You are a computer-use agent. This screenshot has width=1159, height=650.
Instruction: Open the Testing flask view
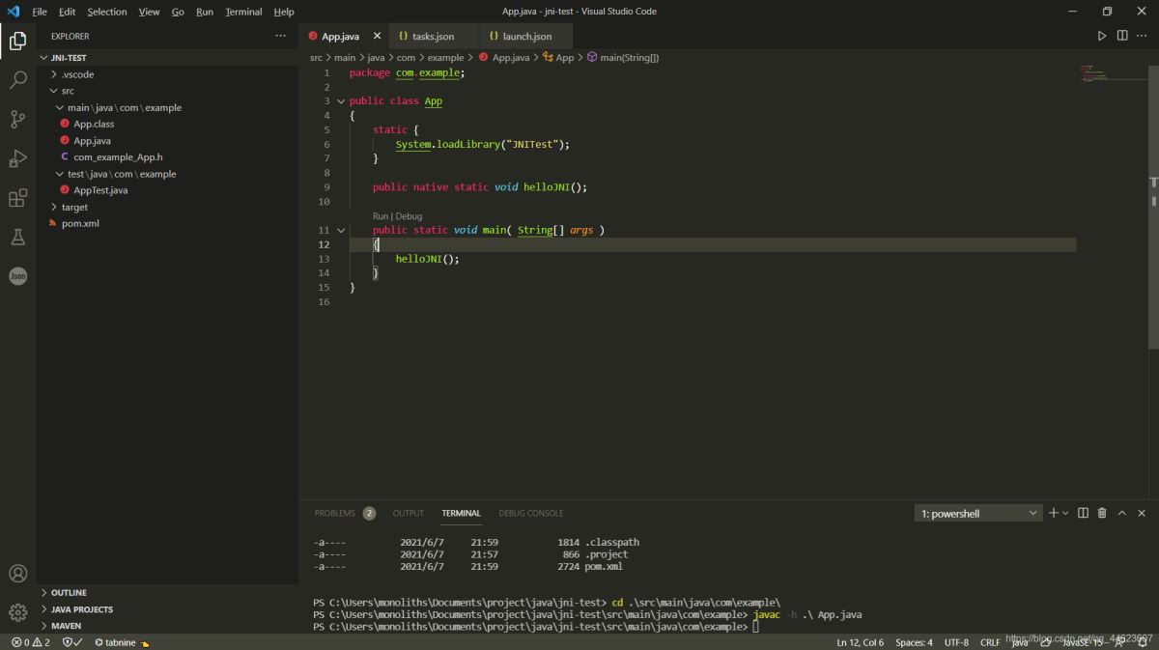point(17,237)
